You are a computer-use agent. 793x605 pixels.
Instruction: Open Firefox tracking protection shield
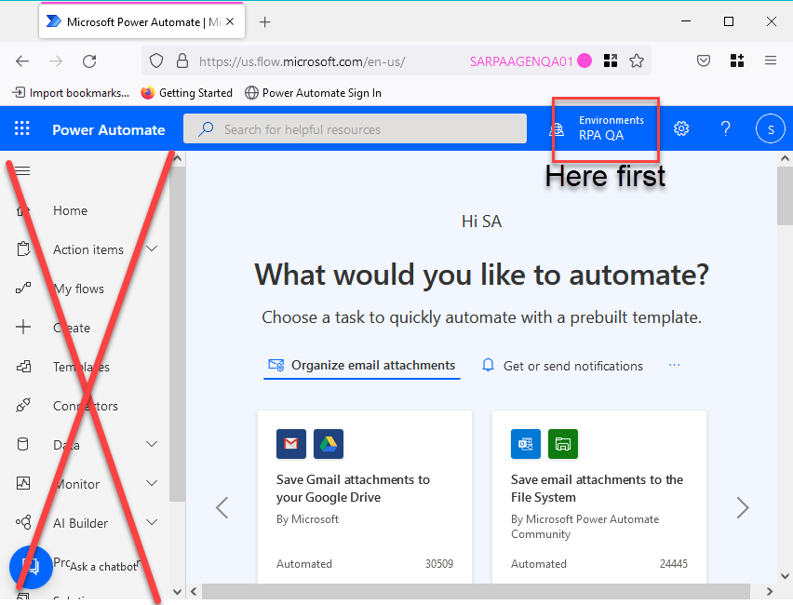[x=156, y=61]
